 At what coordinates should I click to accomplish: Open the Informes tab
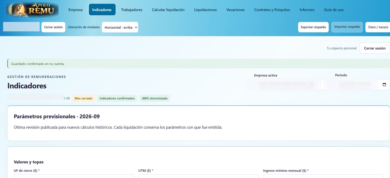[307, 10]
